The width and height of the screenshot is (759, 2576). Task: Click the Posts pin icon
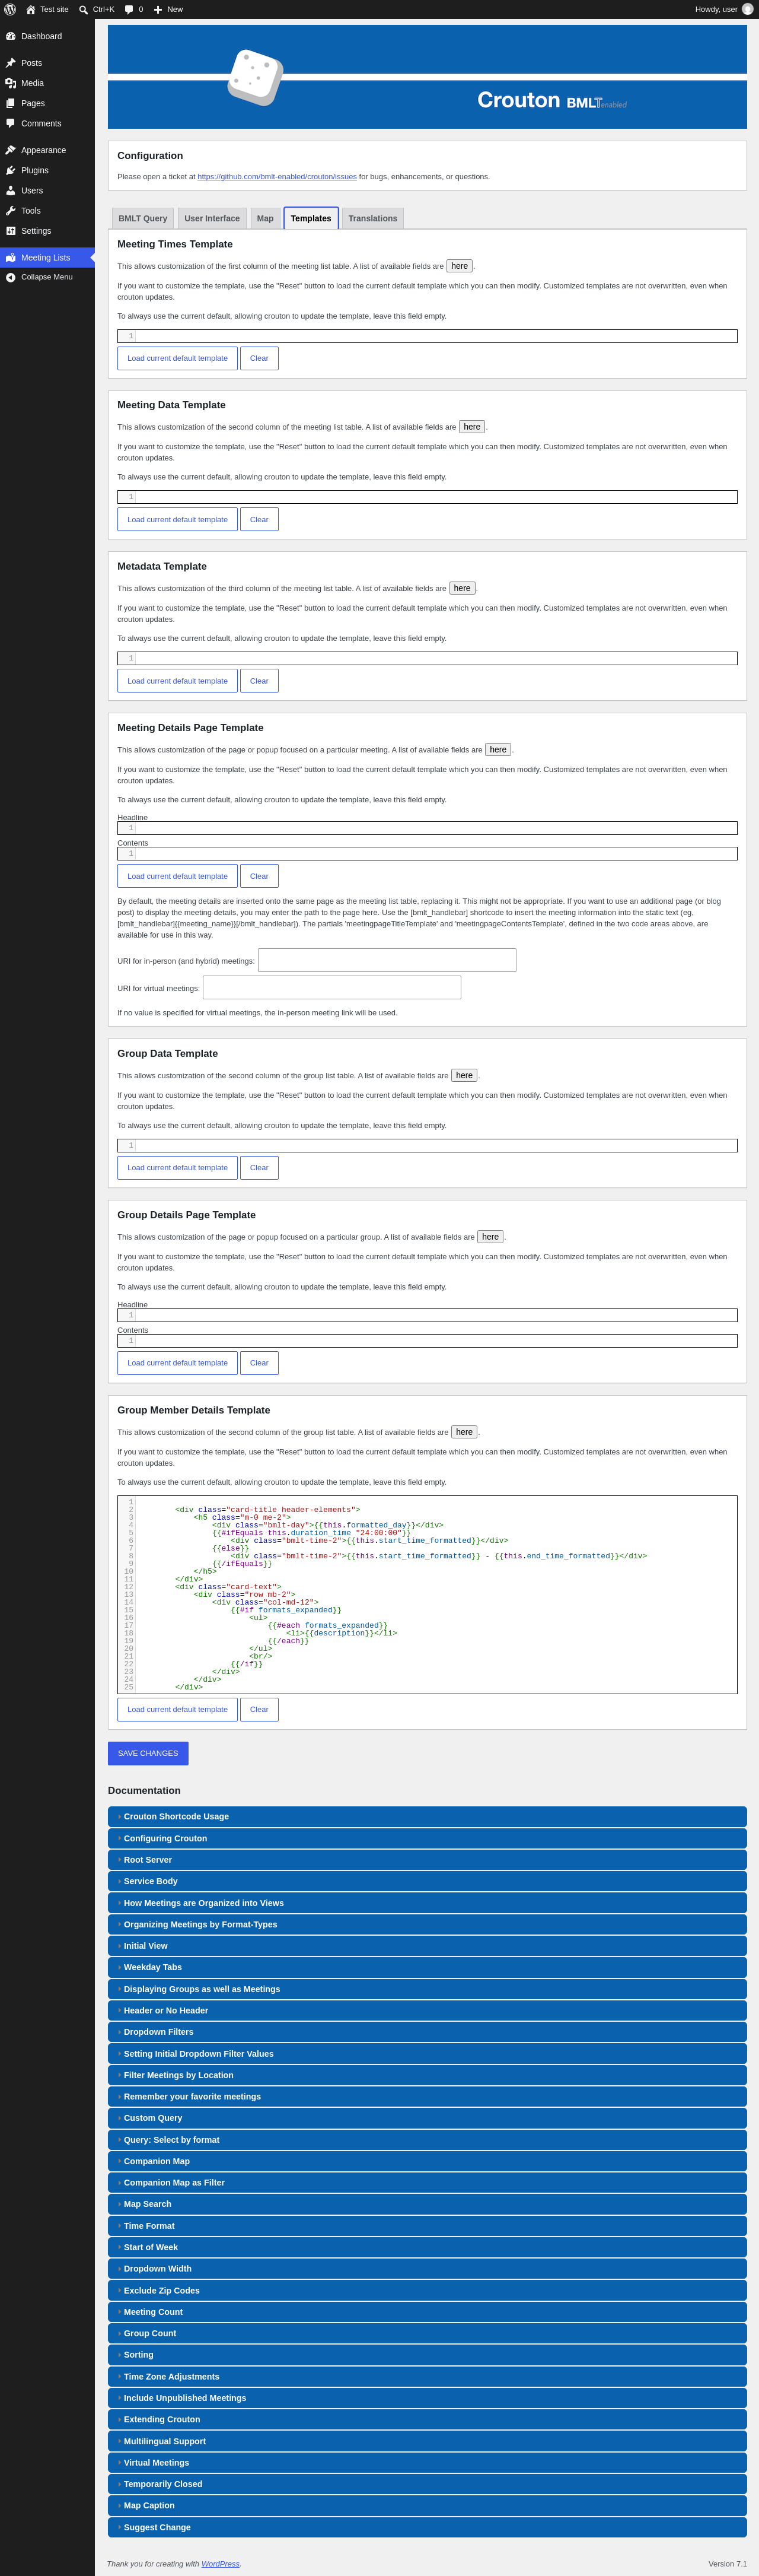pos(11,63)
